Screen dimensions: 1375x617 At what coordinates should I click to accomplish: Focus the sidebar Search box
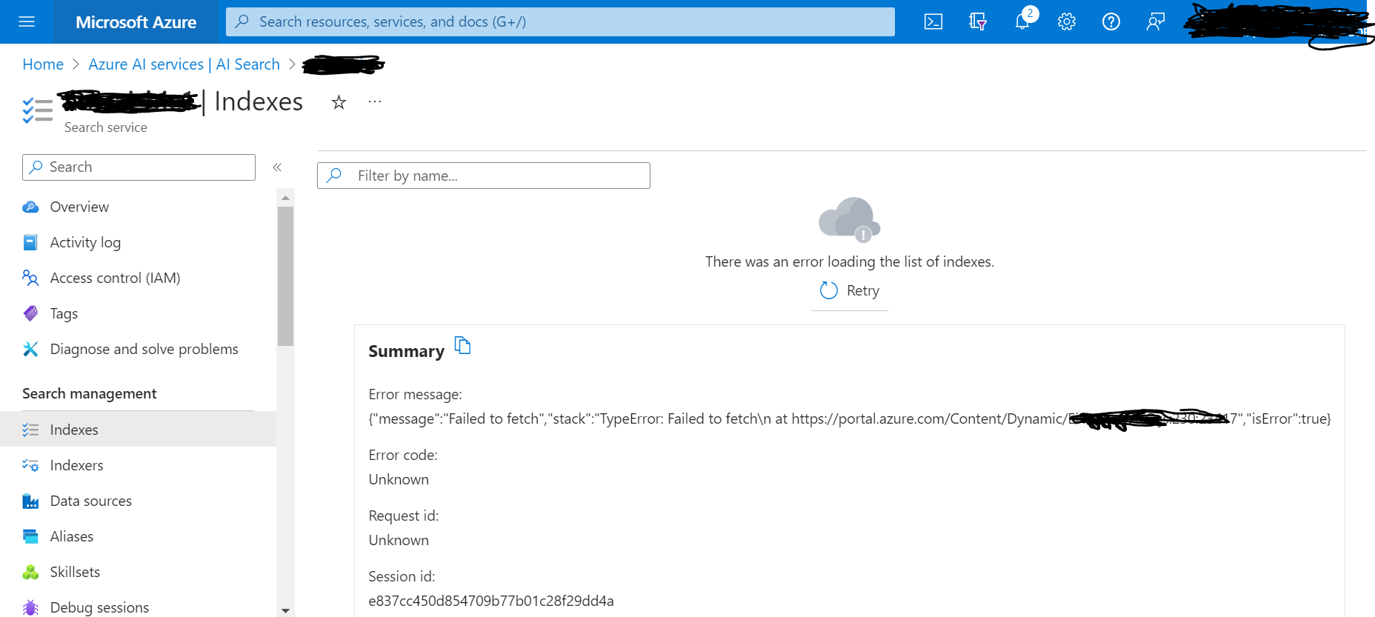[139, 167]
